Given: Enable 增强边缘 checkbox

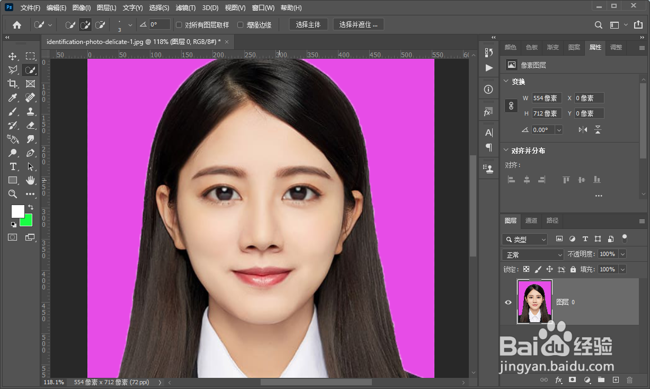Looking at the screenshot, I should (241, 25).
